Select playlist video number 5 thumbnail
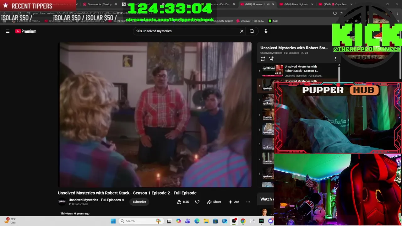402x226 pixels. [x=268, y=130]
